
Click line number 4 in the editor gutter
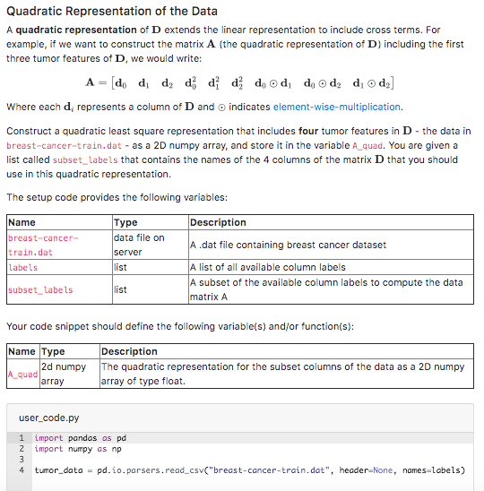[x=22, y=470]
